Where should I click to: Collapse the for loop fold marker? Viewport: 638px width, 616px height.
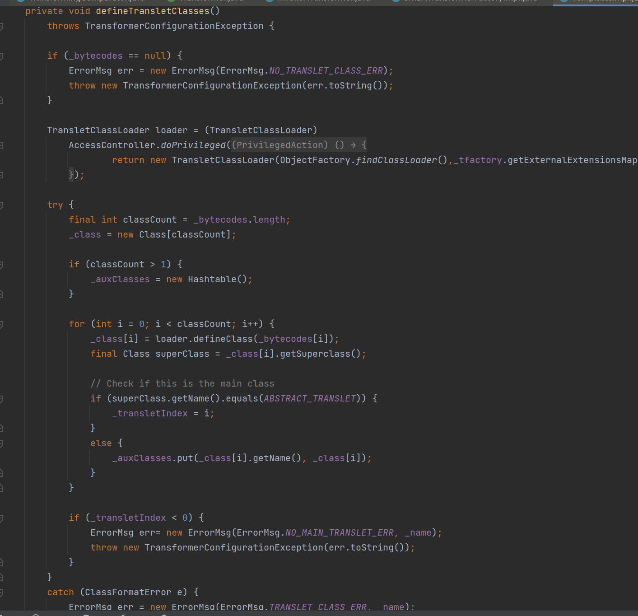(x=1, y=325)
